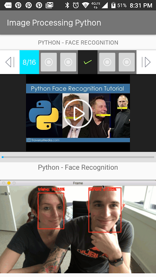Play the Python Face Recognition Tutorial video
The height and width of the screenshot is (277, 156).
(78, 114)
